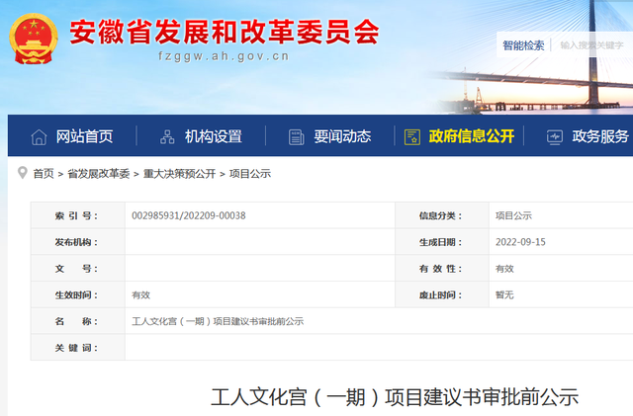Click the news document icon beside 要闻动态
Screen dimensions: 633x416
click(x=296, y=137)
